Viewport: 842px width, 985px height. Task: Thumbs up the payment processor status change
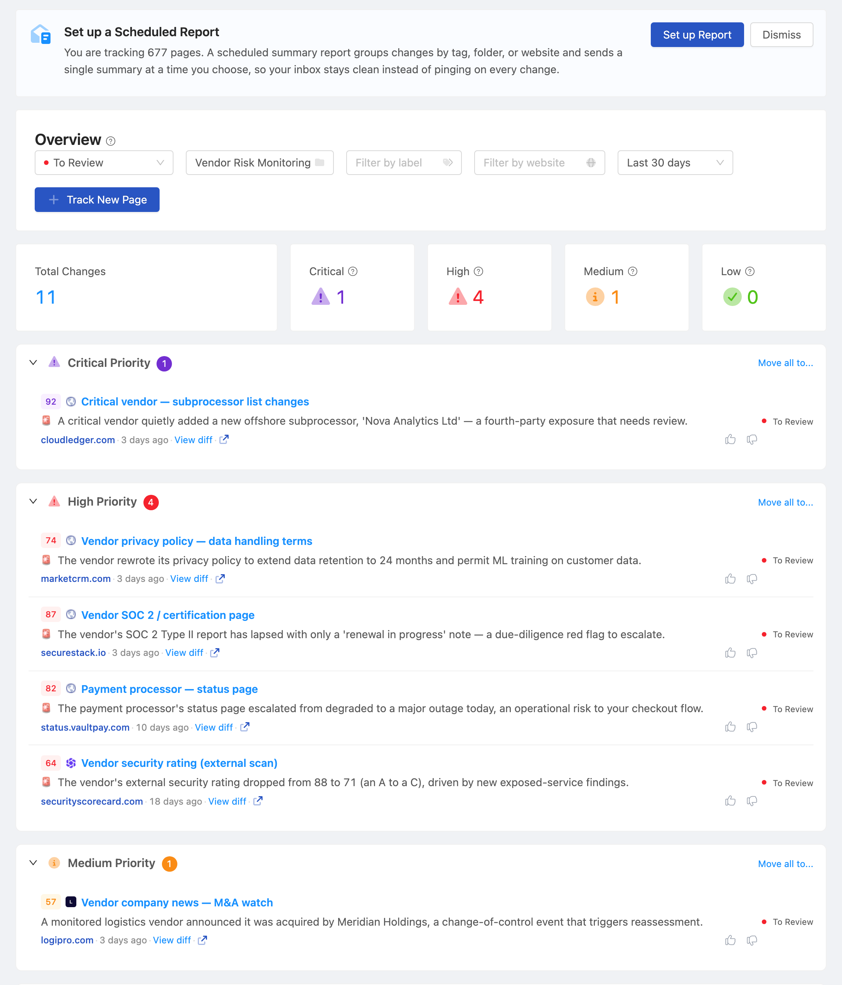coord(730,727)
